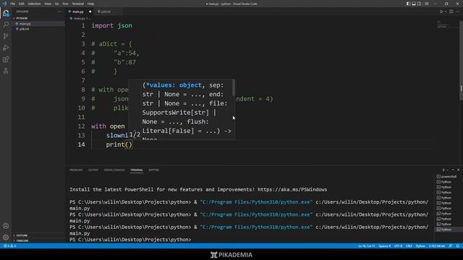Image resolution: width=463 pixels, height=260 pixels.
Task: Open the Terminal menu
Action: (78, 4)
